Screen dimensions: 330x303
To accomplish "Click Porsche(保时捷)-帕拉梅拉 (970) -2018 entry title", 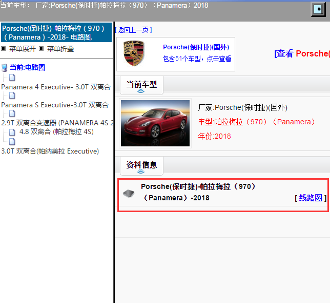I will click(198, 192).
